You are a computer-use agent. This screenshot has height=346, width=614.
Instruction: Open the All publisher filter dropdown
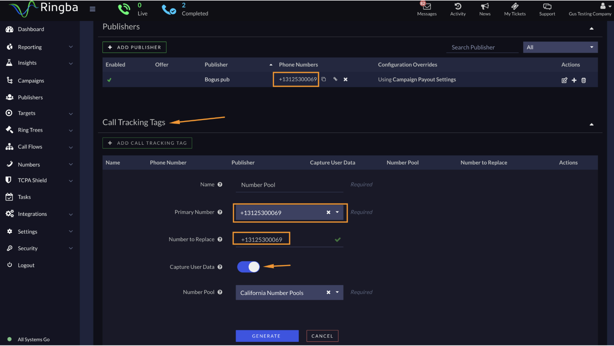tap(560, 47)
